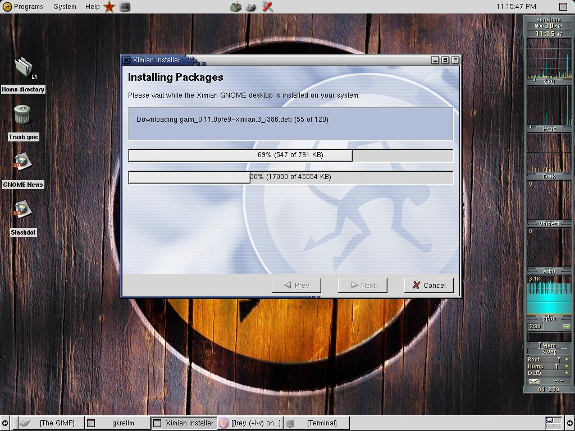Select the Ximian Installer taskbar entry

pyautogui.click(x=184, y=423)
